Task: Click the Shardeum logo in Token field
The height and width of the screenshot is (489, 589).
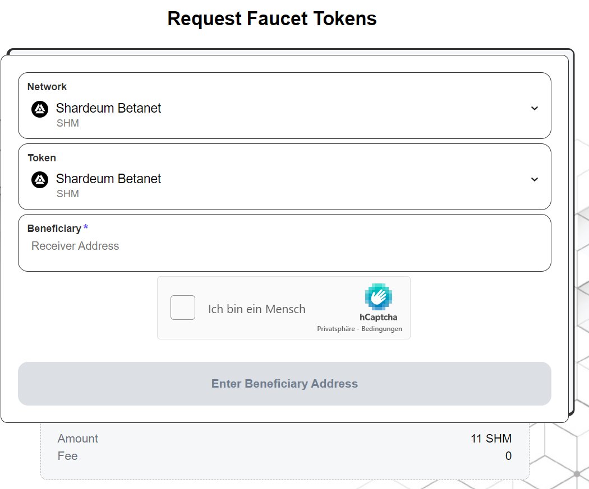Action: tap(40, 180)
